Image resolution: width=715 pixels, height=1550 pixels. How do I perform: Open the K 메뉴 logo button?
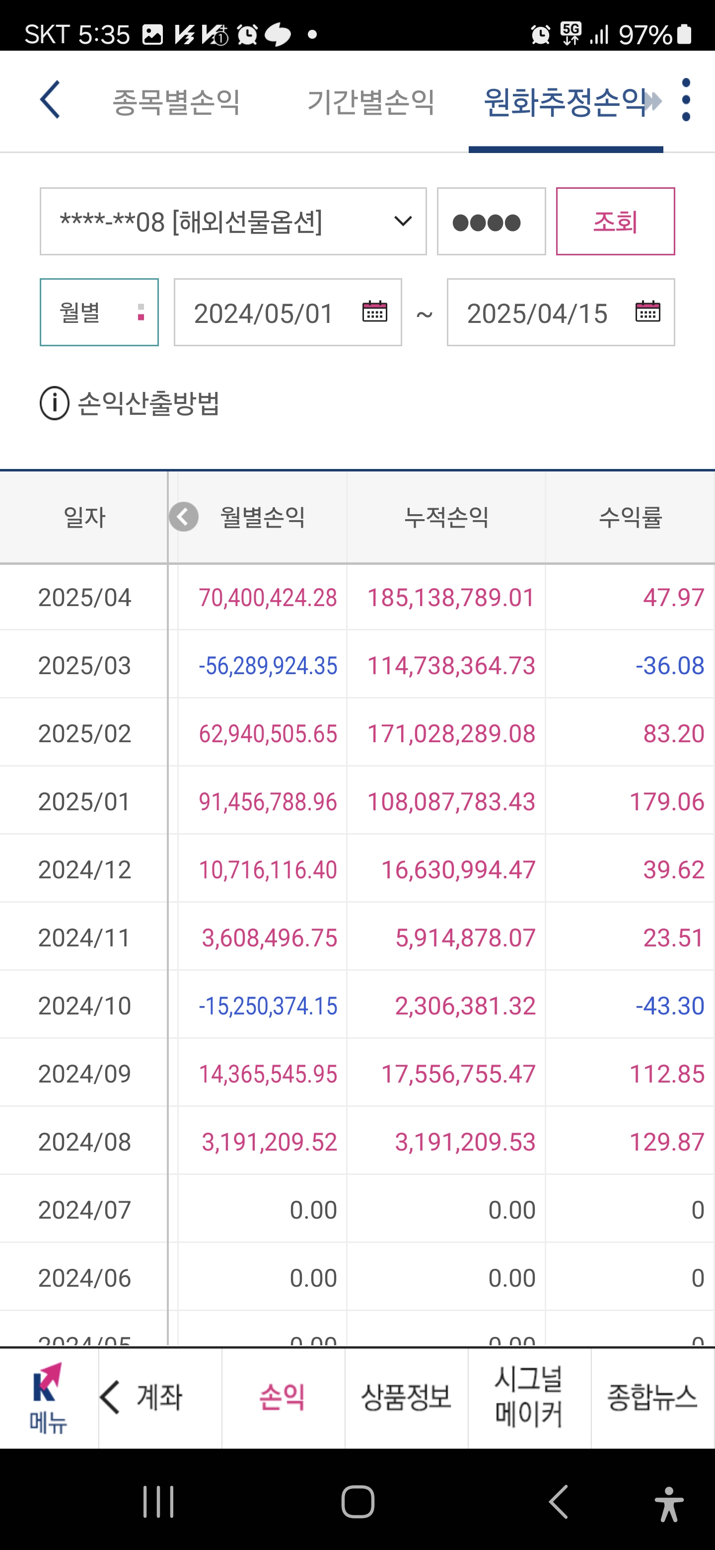49,1397
